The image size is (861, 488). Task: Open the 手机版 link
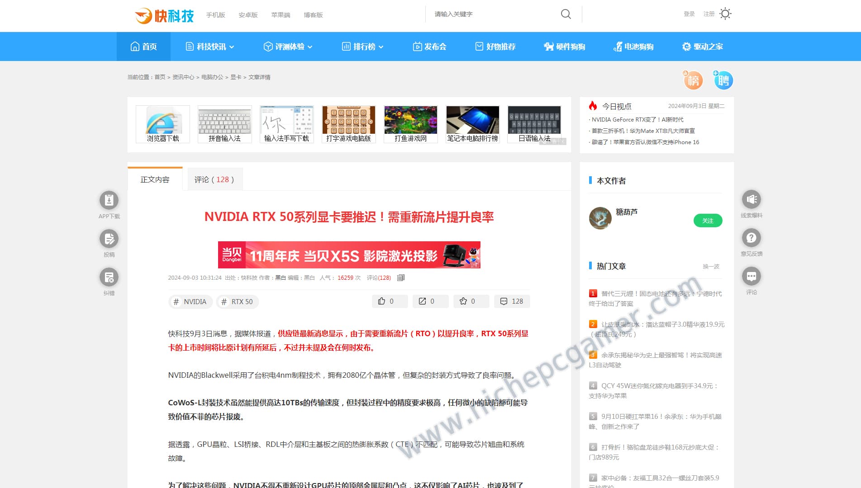point(215,15)
